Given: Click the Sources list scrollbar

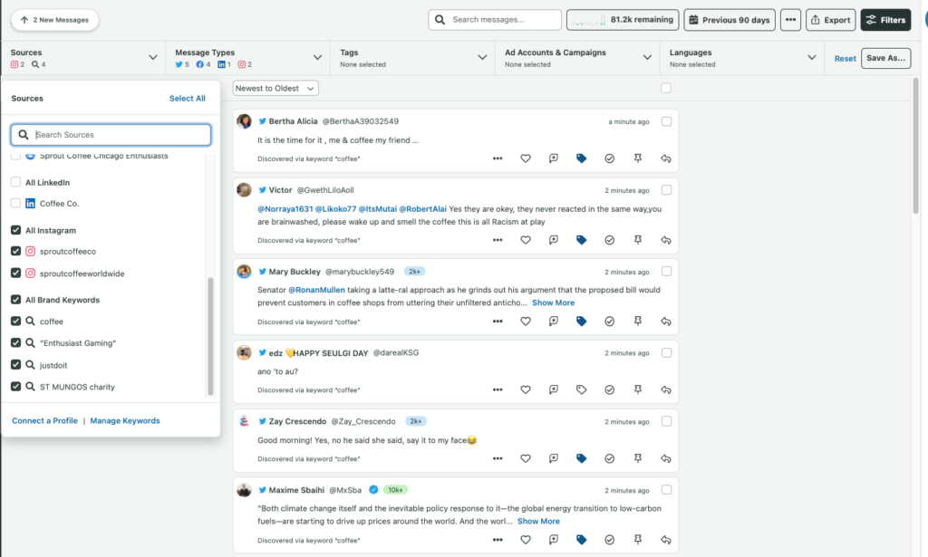Looking at the screenshot, I should [210, 336].
